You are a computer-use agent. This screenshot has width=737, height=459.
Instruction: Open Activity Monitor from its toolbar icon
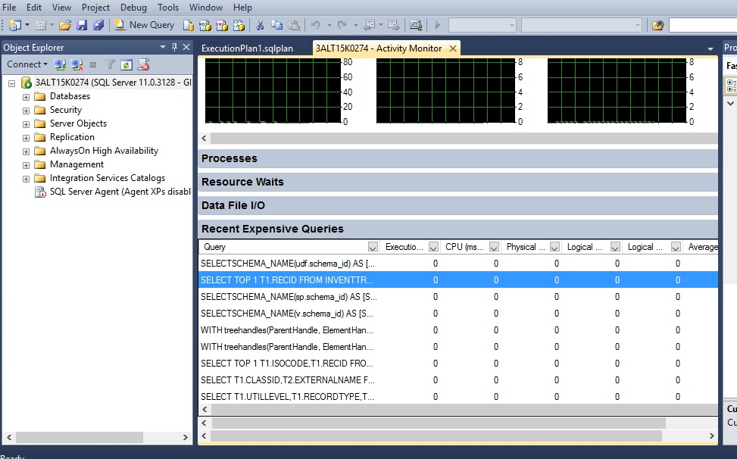click(416, 24)
